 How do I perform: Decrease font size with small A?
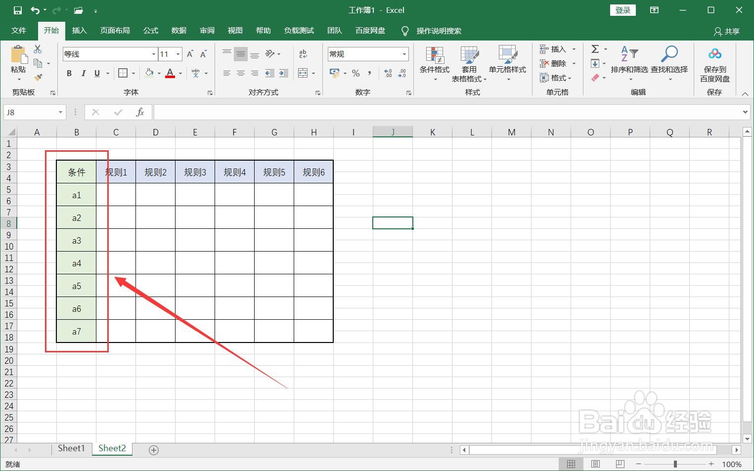coord(203,54)
